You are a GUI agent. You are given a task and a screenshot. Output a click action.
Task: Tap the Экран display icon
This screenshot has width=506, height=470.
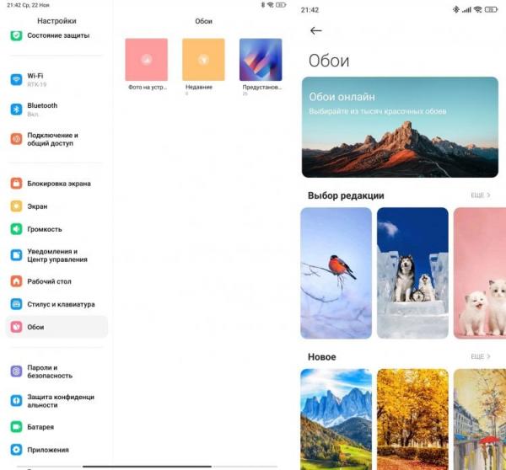(16, 206)
